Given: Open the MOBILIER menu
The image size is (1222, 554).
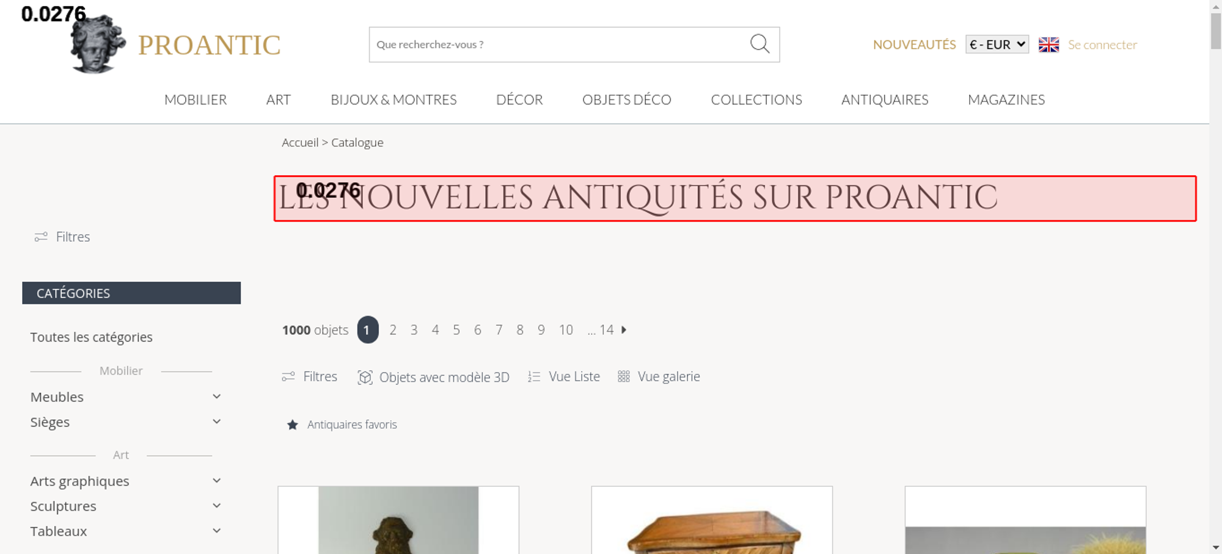Looking at the screenshot, I should click(196, 99).
